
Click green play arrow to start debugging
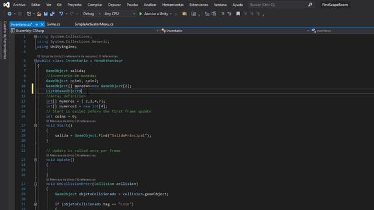coord(140,14)
